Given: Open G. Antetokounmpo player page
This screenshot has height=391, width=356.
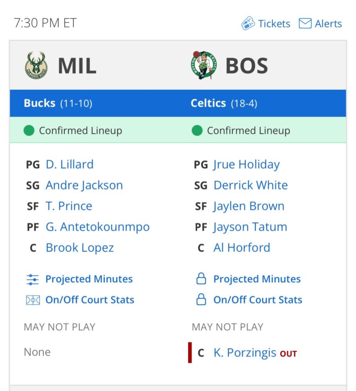Looking at the screenshot, I should (x=97, y=227).
